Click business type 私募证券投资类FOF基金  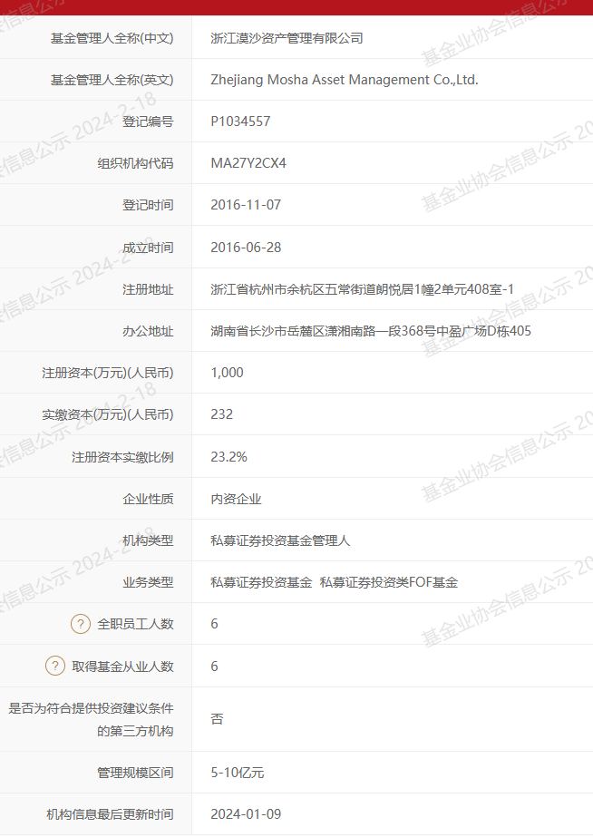[x=389, y=582]
